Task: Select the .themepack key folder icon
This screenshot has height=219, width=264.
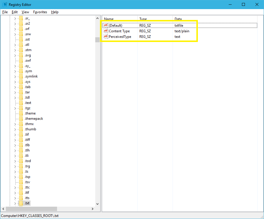Action: click(21, 119)
